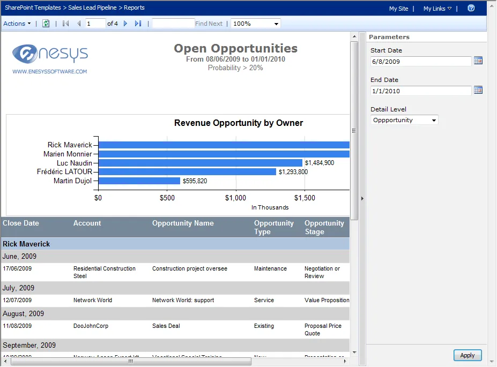Open the help icon in header

(x=471, y=8)
